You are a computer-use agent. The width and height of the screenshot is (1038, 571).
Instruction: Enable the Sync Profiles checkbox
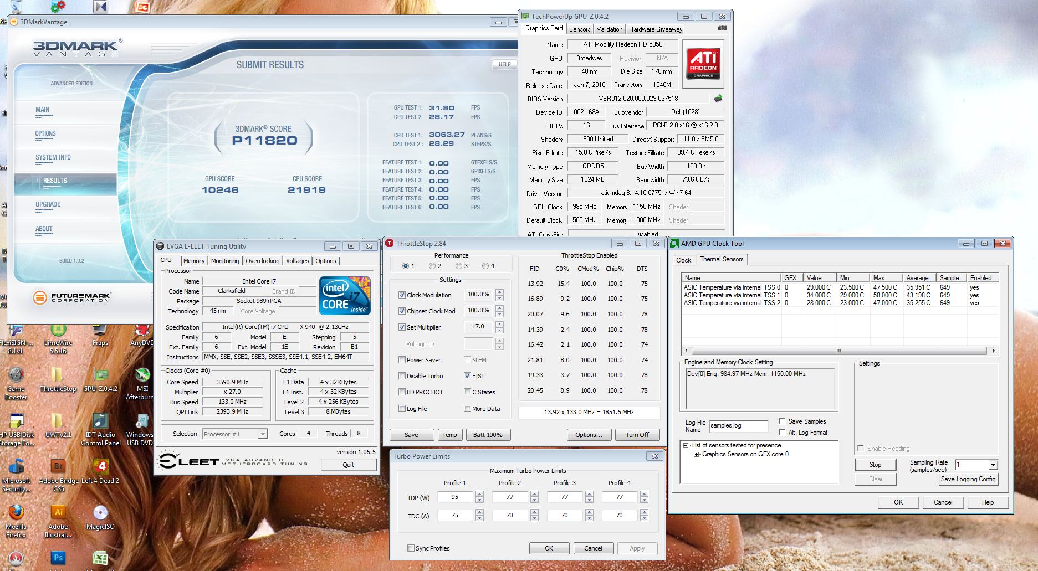point(411,548)
